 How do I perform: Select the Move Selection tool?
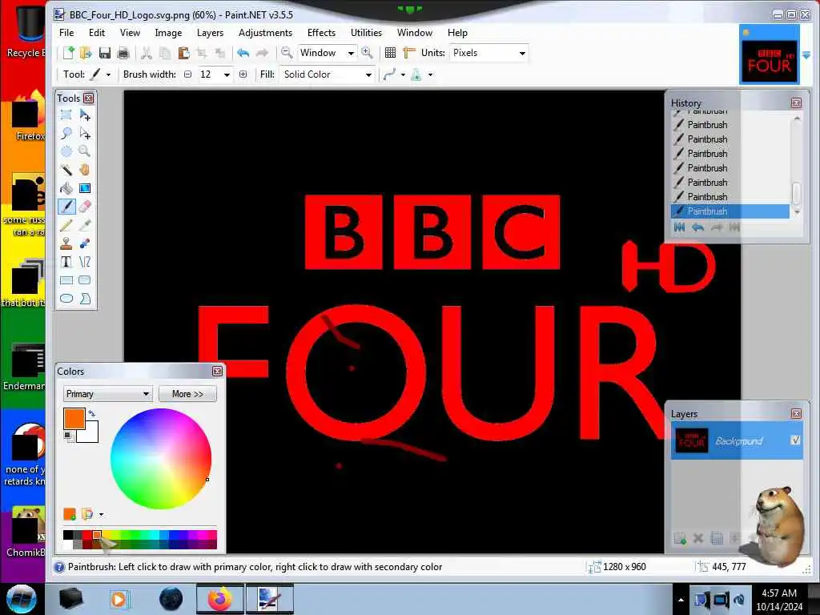tap(85, 134)
